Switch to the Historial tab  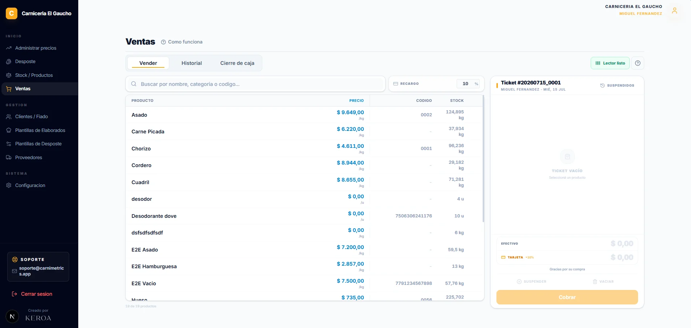click(x=192, y=63)
